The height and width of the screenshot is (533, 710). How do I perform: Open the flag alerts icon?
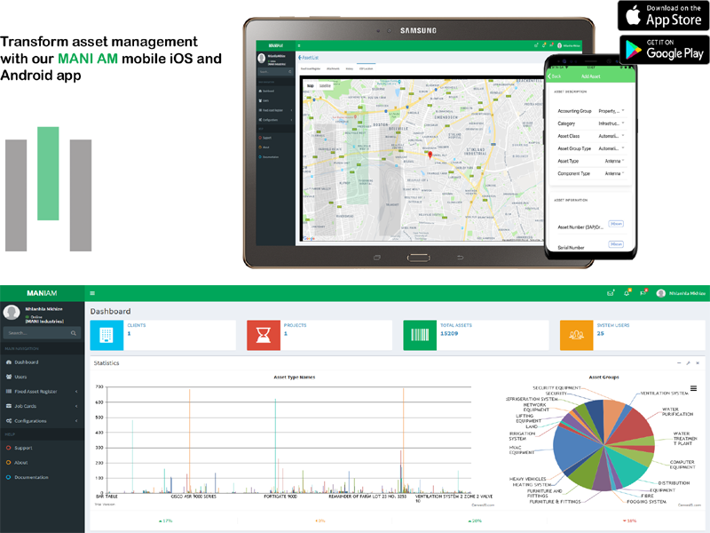coord(644,293)
